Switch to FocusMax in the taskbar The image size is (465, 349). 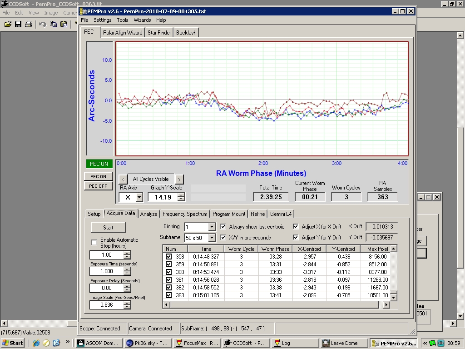point(197,343)
